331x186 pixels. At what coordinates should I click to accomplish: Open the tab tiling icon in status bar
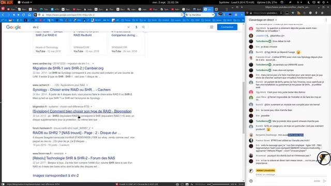[x=182, y=184]
